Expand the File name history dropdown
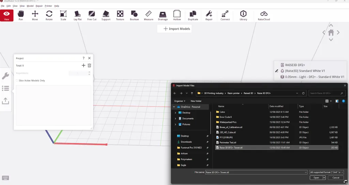Screen dimensions: 349x185 pos(306,172)
